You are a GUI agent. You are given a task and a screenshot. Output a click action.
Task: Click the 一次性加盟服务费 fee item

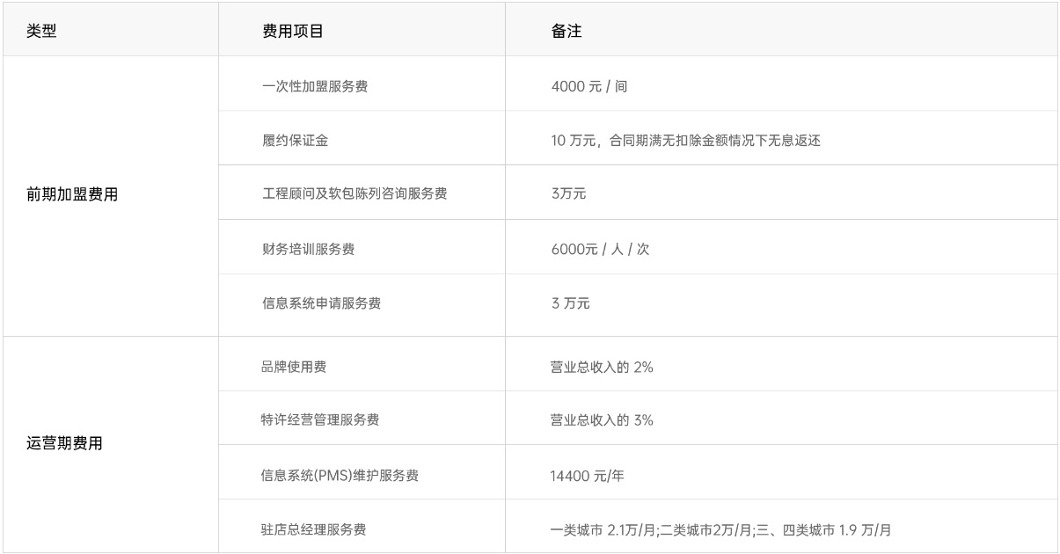click(x=315, y=86)
